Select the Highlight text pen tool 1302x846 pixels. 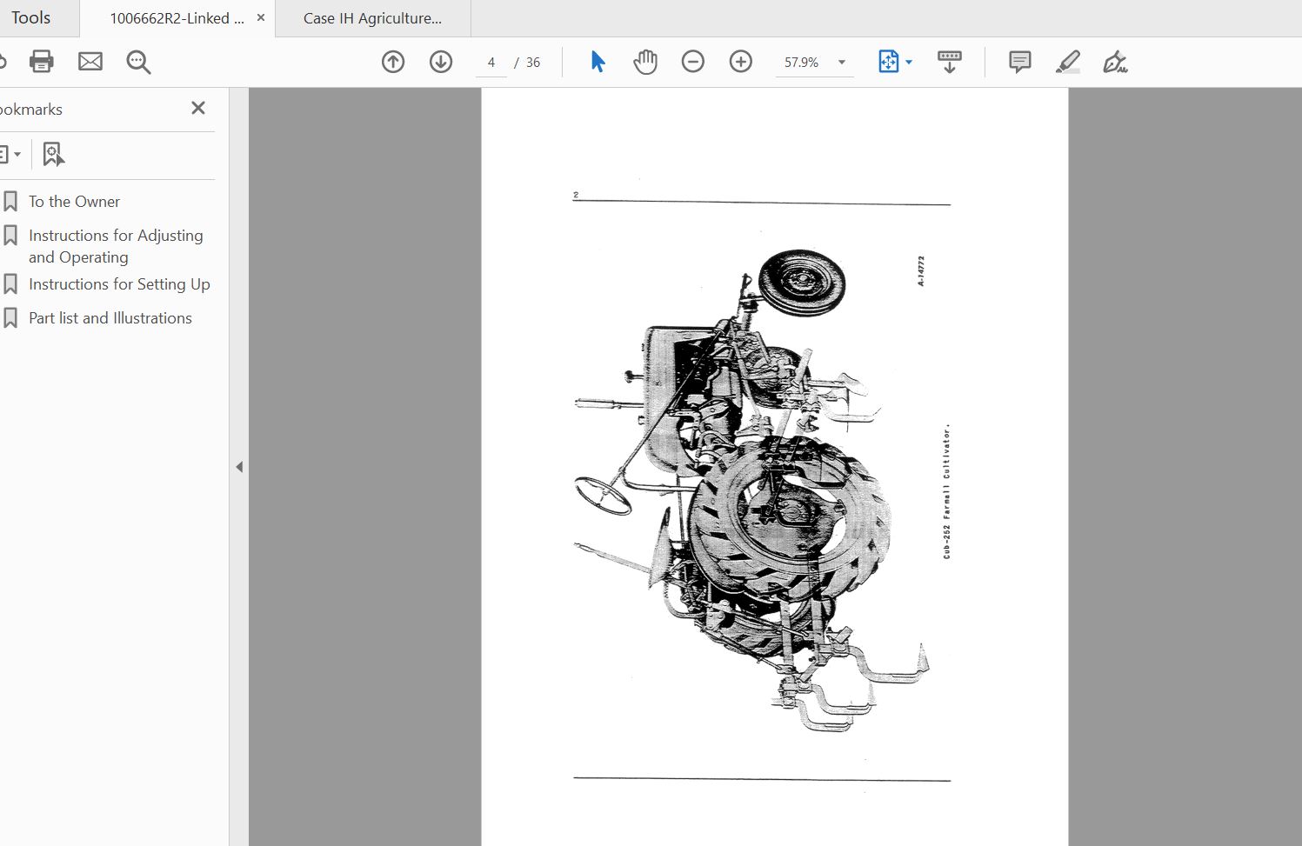pos(1067,62)
